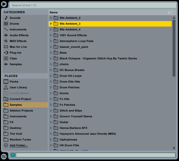Open the Random Tunes folder

tap(25, 140)
